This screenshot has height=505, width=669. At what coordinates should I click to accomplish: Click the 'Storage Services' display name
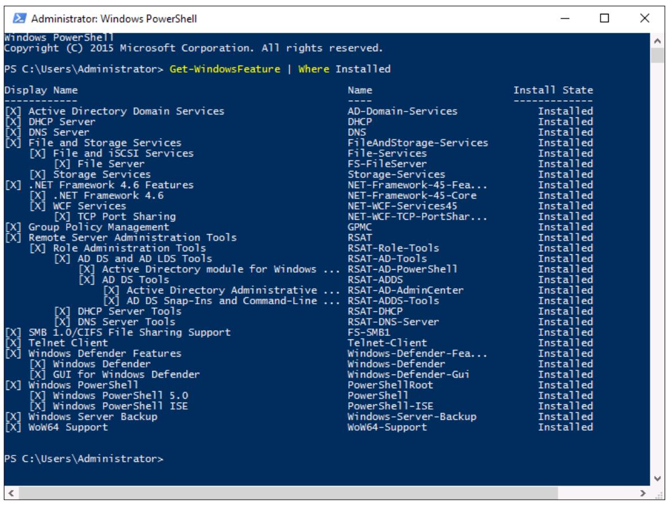(x=102, y=175)
